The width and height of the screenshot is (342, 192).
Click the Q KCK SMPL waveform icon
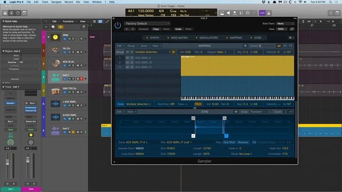point(56,117)
